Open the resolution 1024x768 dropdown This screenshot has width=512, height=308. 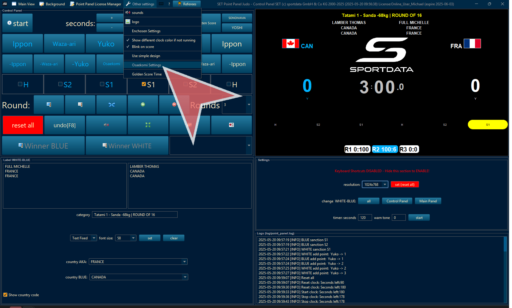(384, 184)
